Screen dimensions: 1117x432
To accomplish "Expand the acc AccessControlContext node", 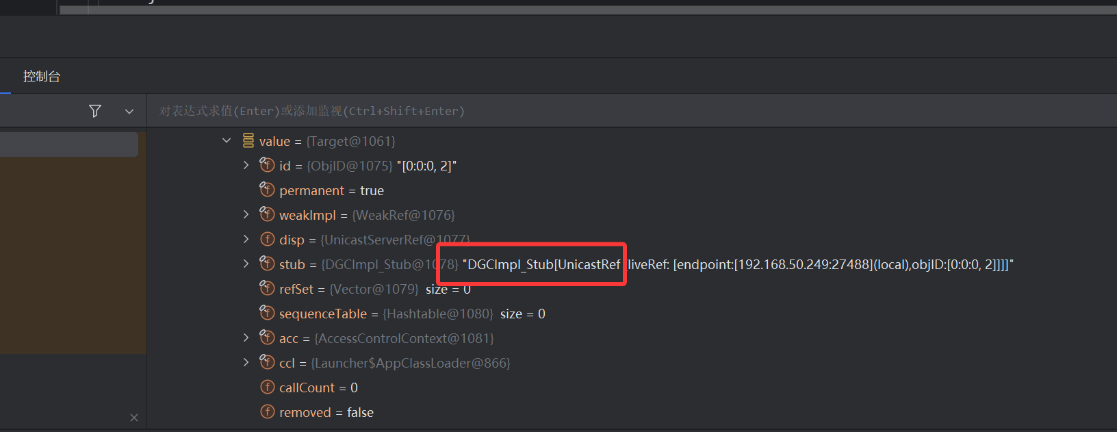I will (246, 338).
